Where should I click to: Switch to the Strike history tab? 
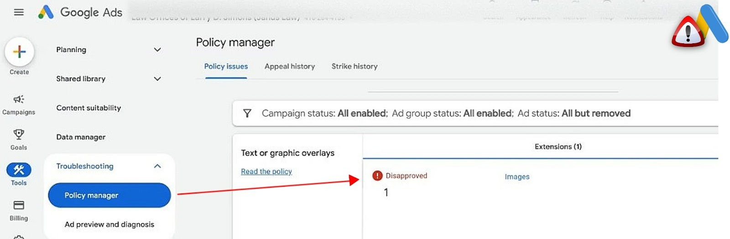coord(355,66)
